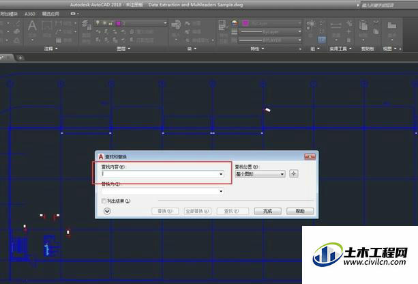Open the layer list dropdown in ribbon

(165, 23)
